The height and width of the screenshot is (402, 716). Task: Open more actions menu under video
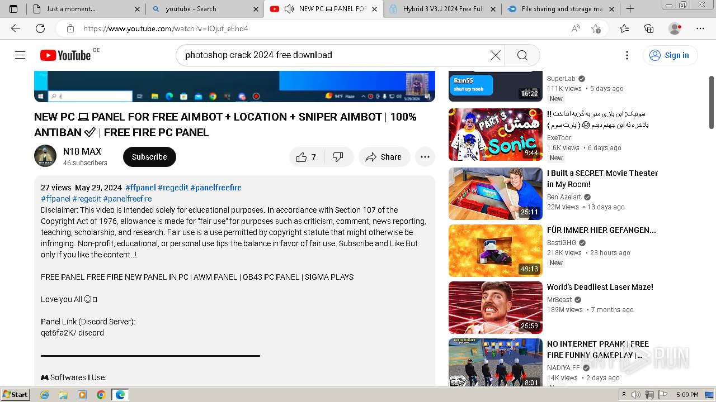tap(425, 157)
